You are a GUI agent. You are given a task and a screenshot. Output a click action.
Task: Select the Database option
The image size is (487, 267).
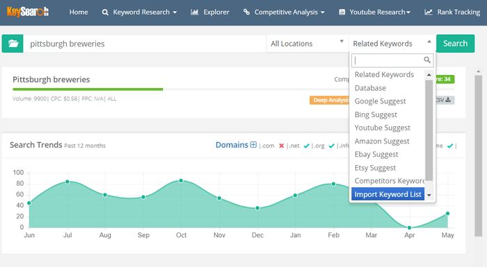388,88
